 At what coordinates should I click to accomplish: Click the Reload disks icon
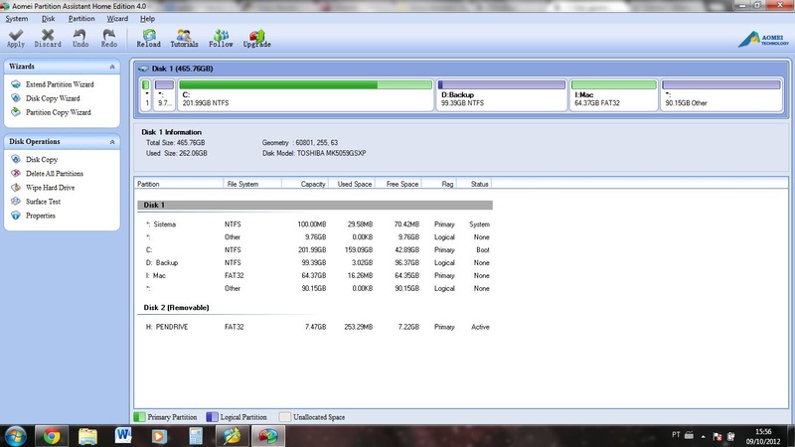149,37
